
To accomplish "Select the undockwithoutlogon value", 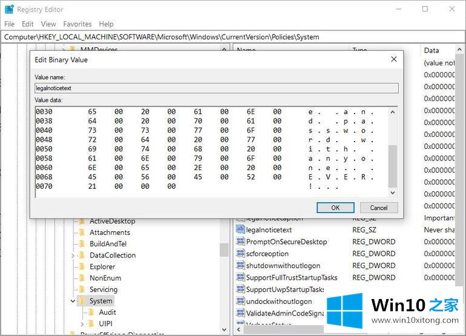I will click(x=279, y=301).
